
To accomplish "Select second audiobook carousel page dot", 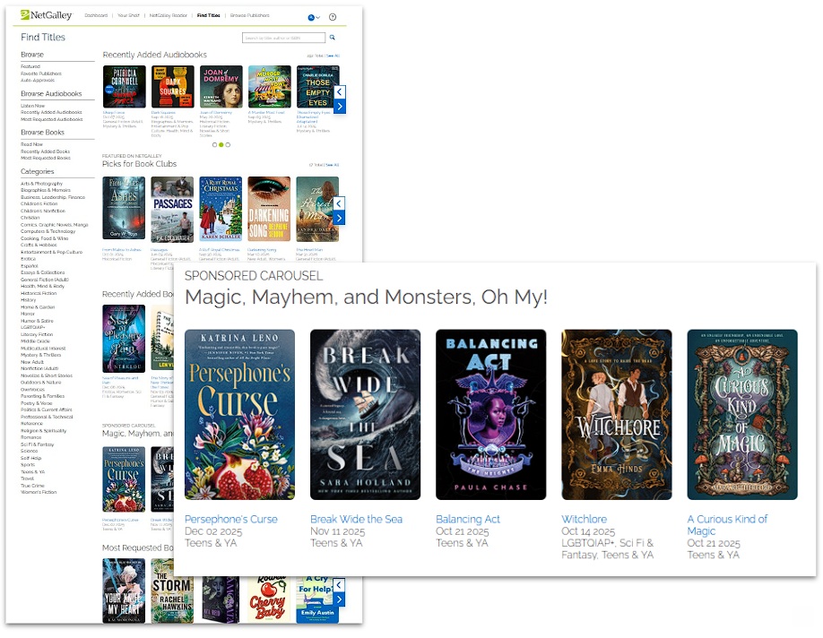I will [221, 145].
